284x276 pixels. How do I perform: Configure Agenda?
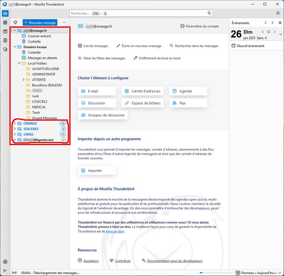188,91
